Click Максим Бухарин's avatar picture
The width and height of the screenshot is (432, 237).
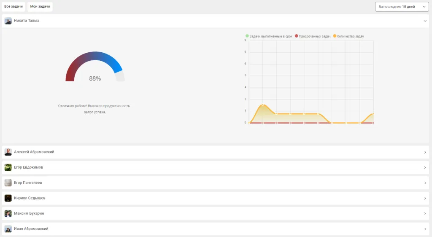[x=8, y=213]
